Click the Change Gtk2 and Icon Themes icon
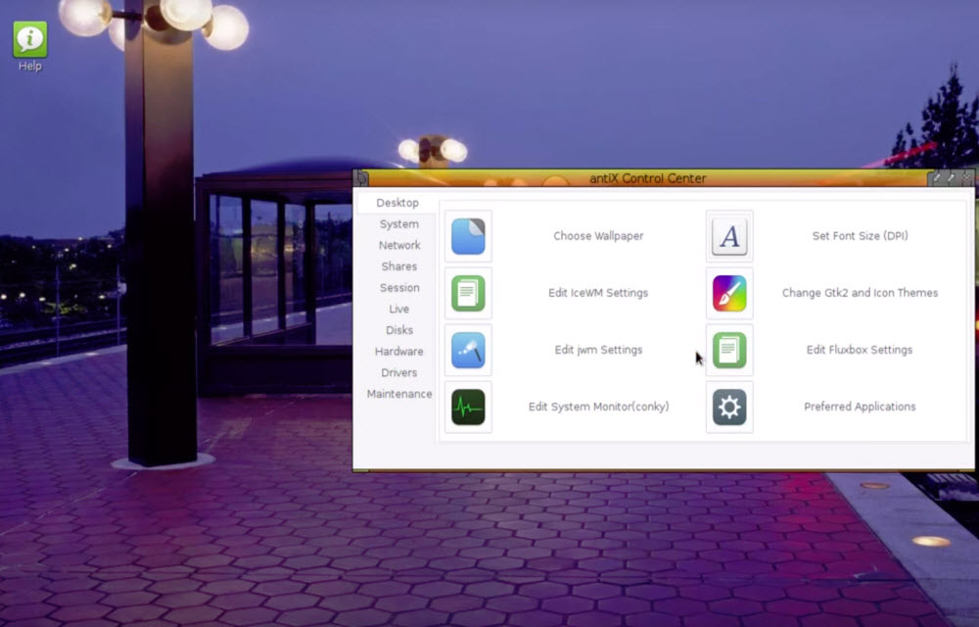The width and height of the screenshot is (979, 627). [729, 293]
